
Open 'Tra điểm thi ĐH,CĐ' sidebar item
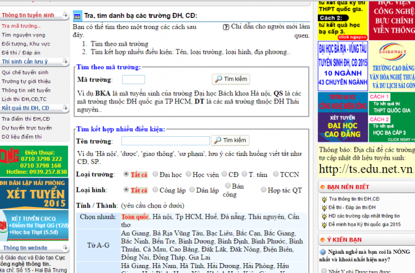tap(26, 118)
